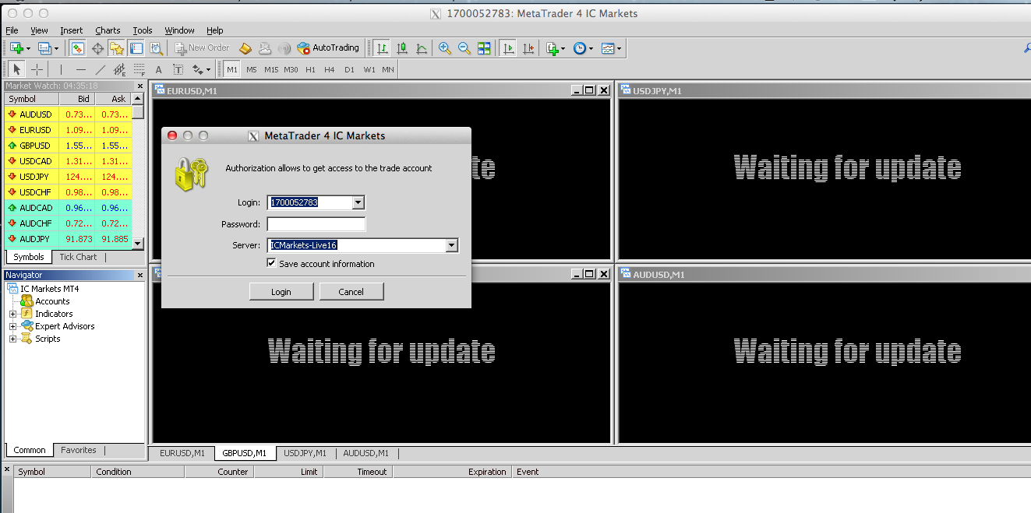Open the New Chart toolbar icon

[x=16, y=48]
